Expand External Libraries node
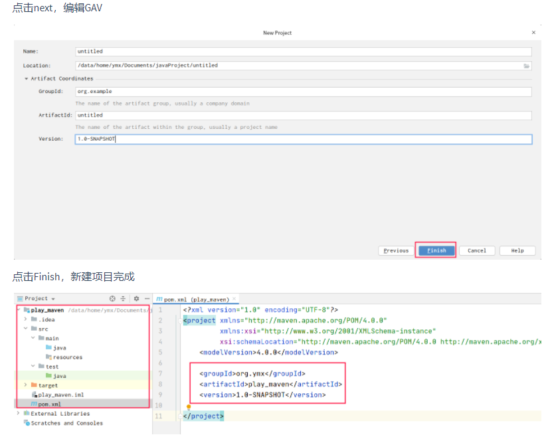The height and width of the screenshot is (437, 554). [18, 413]
